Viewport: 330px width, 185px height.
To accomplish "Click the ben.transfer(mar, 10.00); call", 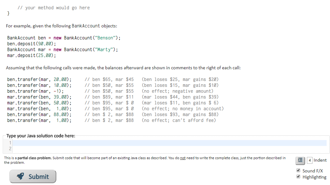I will point(39,85).
